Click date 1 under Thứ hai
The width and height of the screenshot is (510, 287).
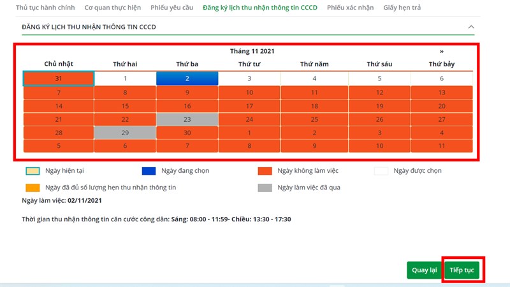tap(125, 78)
